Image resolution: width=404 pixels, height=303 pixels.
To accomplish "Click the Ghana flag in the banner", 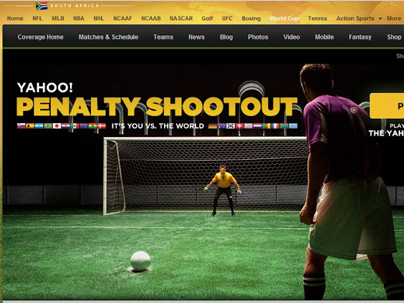I will point(93,126).
